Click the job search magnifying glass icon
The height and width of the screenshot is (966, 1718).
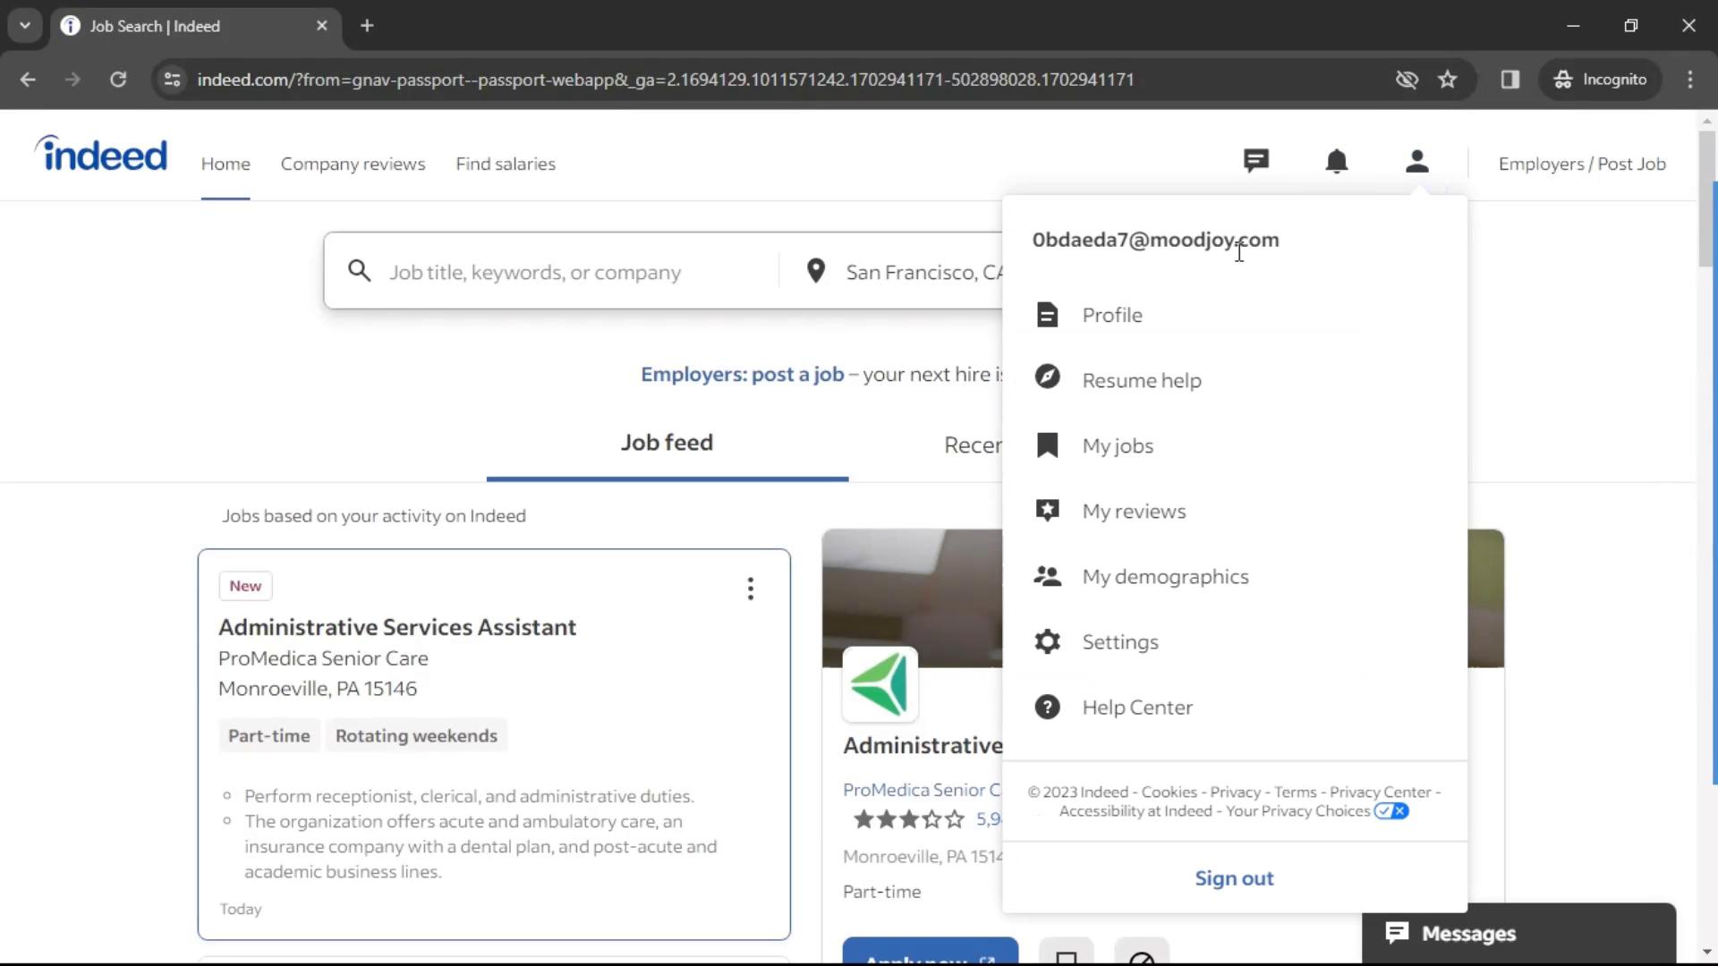click(360, 271)
